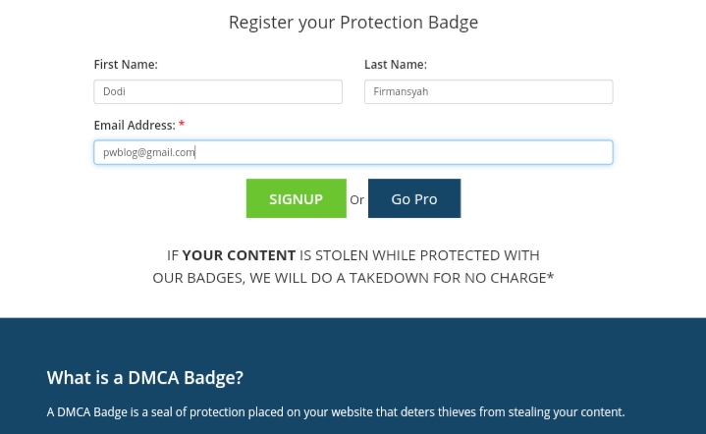Click the name "Dodi" in the form
Image resolution: width=706 pixels, height=434 pixels.
(x=114, y=92)
